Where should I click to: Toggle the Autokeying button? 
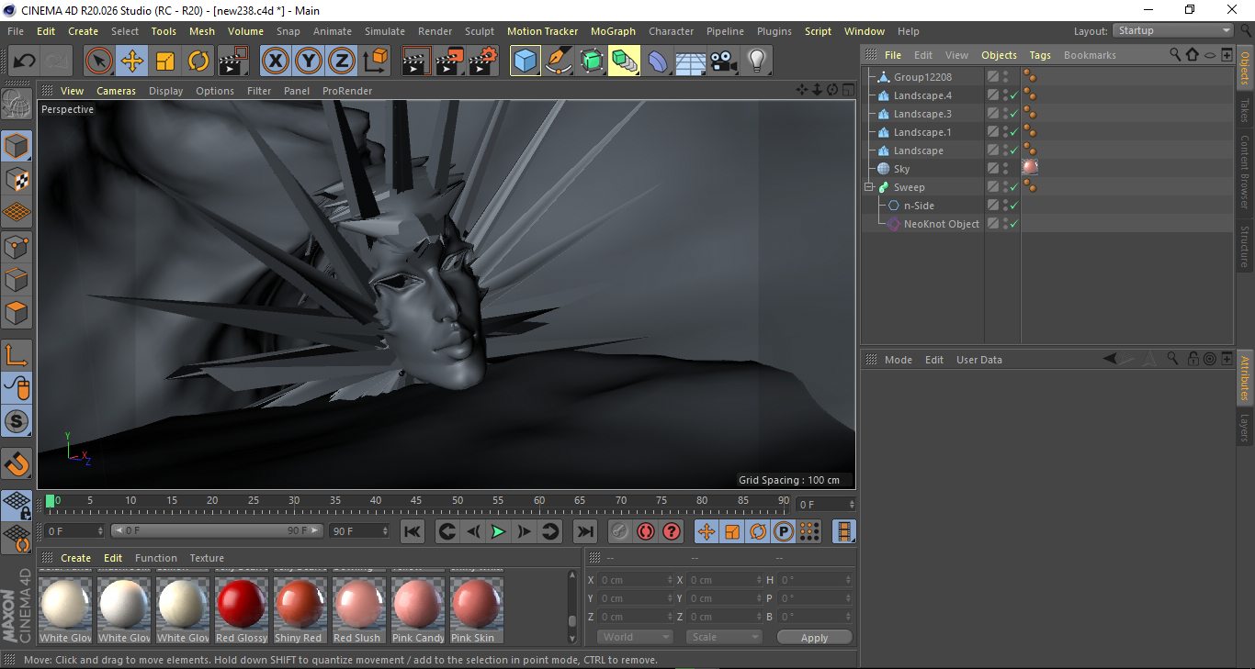tap(646, 531)
